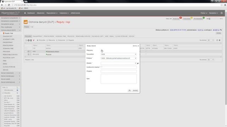The width and height of the screenshot is (227, 127).
Task: Click the copy icon in the WEB rule row
Action: (31, 52)
